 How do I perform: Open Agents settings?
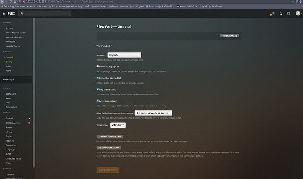click(x=9, y=128)
